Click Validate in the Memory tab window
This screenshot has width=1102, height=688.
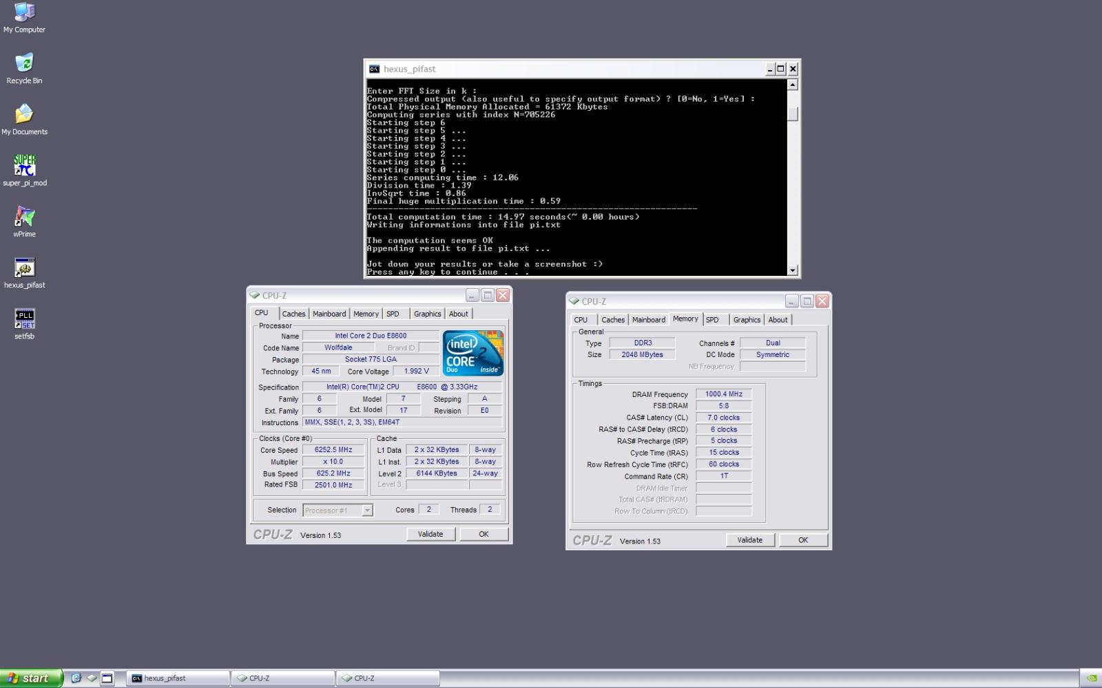coord(749,540)
